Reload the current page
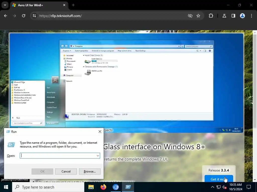The width and height of the screenshot is (257, 192). tap(24, 16)
